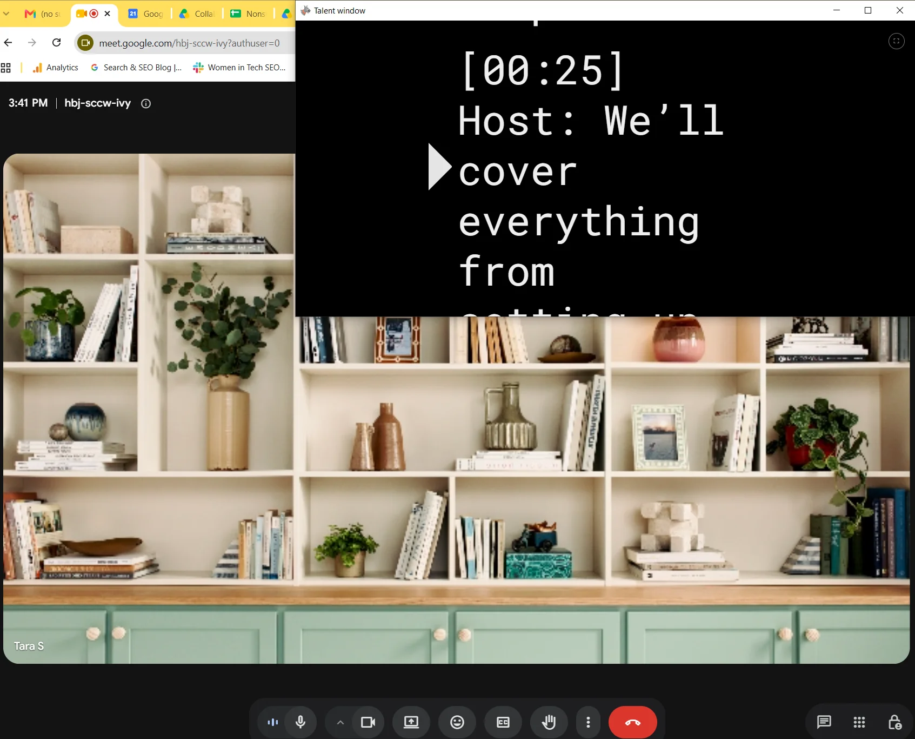Open Host controls lock icon

click(894, 722)
